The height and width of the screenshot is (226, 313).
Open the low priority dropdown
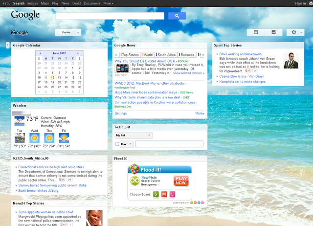pos(127,144)
